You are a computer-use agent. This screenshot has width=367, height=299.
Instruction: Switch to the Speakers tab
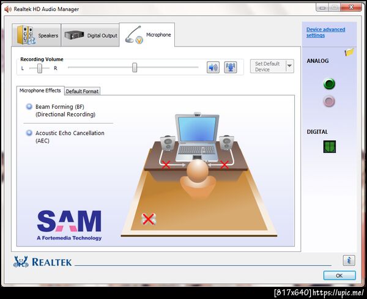tap(37, 35)
